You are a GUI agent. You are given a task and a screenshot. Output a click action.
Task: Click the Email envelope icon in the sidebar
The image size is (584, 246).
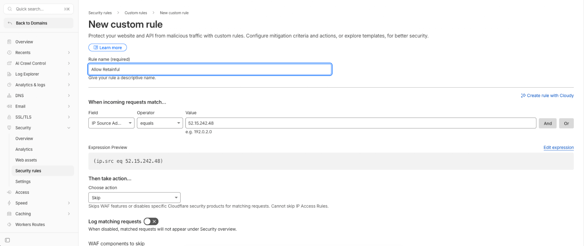coord(9,106)
